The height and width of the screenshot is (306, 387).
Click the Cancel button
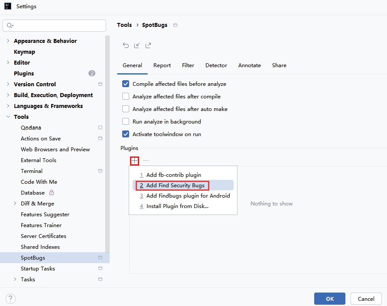click(366, 299)
